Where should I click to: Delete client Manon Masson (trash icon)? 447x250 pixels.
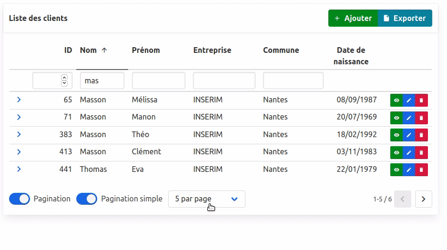pos(421,118)
